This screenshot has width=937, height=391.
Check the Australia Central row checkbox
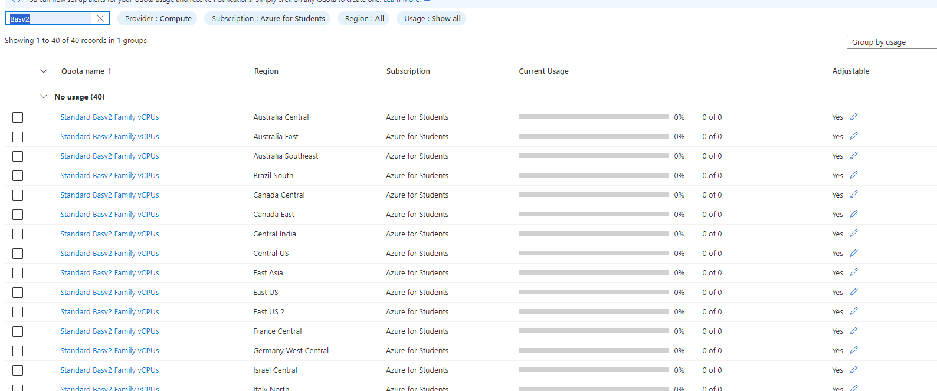(18, 117)
